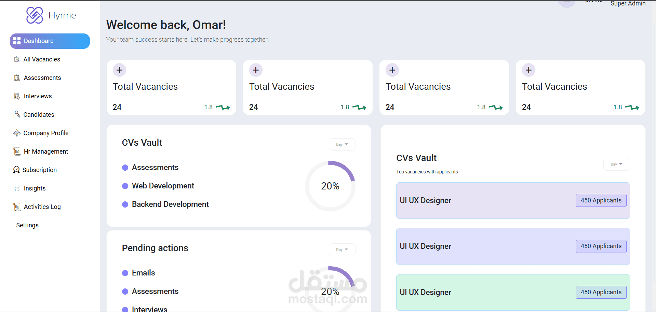Open the Day dropdown in Pending actions
Screen dimensions: 656x312
(x=342, y=250)
